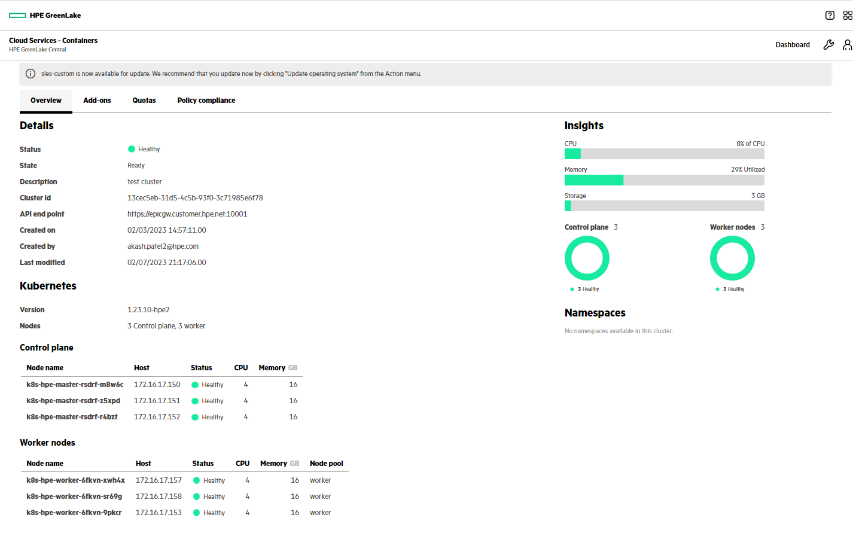Open the Quotas tab
The height and width of the screenshot is (536, 853).
tap(144, 100)
